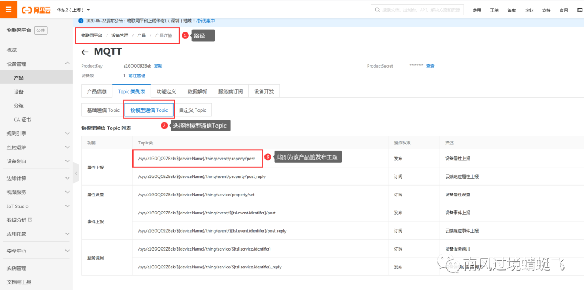Click the Alibaba Cloud logo
This screenshot has height=290, width=584.
(x=36, y=10)
